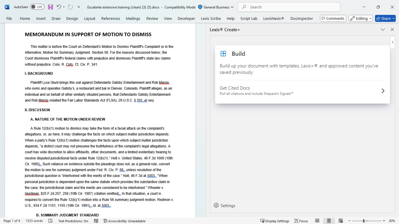Switch to Read Mode view
The width and height of the screenshot is (399, 224).
[x=317, y=221]
